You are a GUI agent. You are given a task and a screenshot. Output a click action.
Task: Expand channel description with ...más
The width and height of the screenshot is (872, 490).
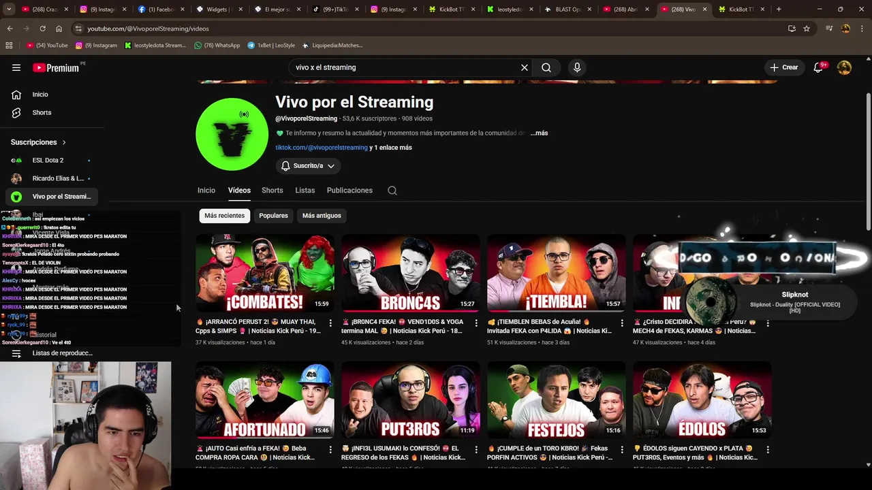539,133
